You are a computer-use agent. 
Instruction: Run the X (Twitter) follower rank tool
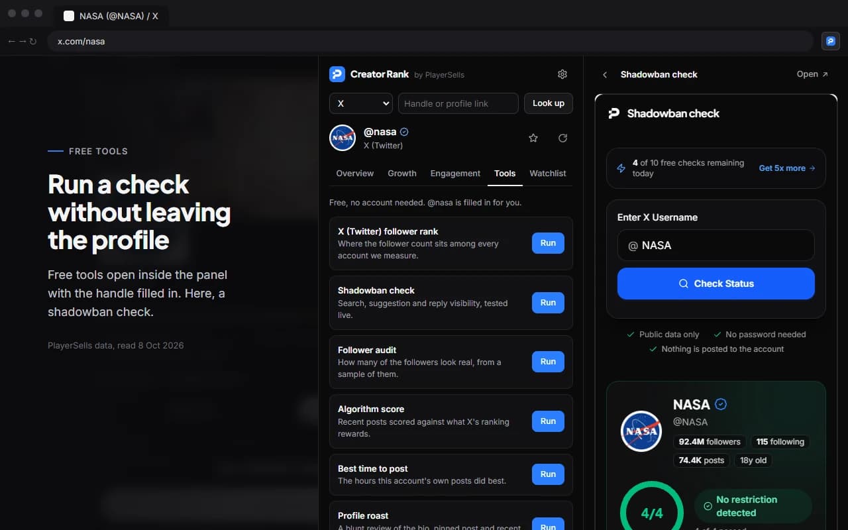(x=548, y=243)
